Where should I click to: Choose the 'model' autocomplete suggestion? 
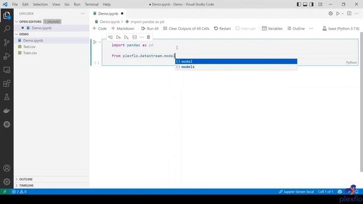click(236, 62)
